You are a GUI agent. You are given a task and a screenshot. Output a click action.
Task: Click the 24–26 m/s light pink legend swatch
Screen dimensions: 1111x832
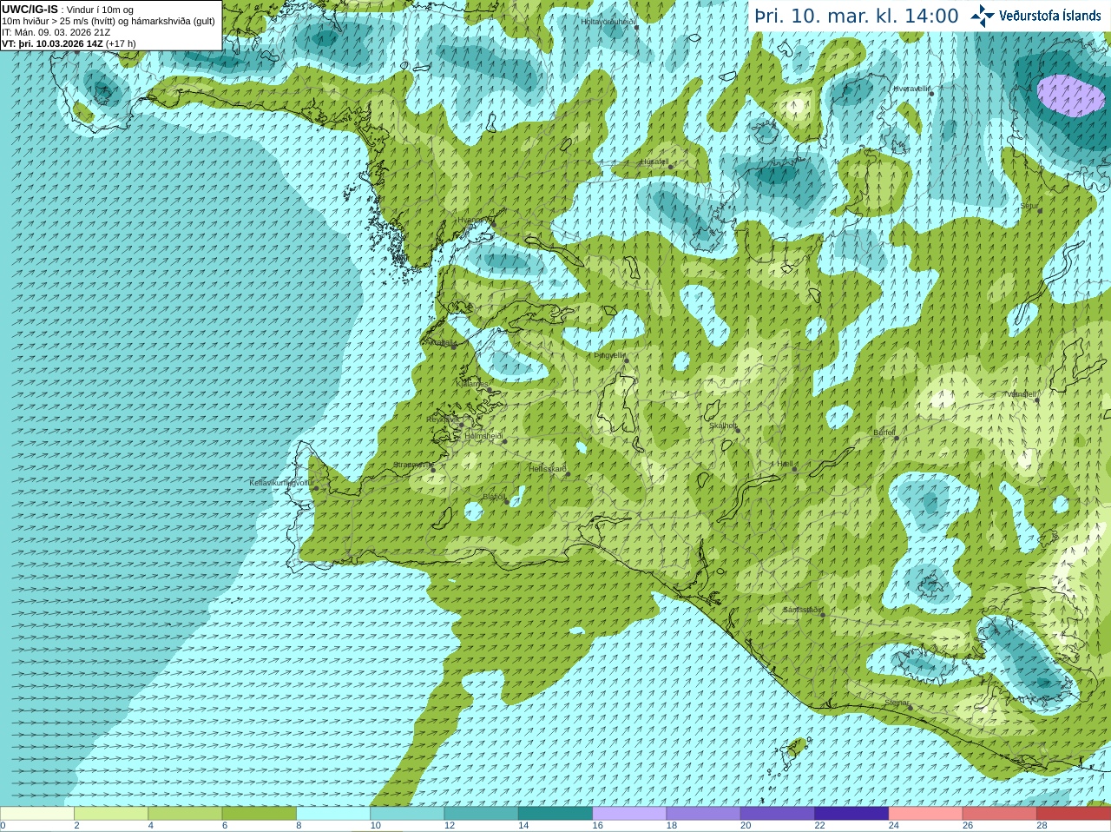pos(925,814)
